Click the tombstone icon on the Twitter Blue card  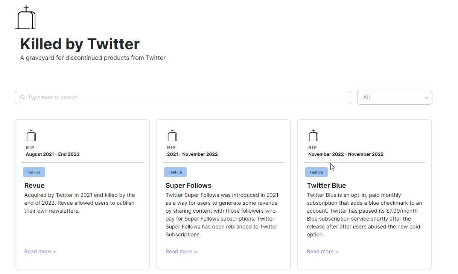tap(313, 135)
